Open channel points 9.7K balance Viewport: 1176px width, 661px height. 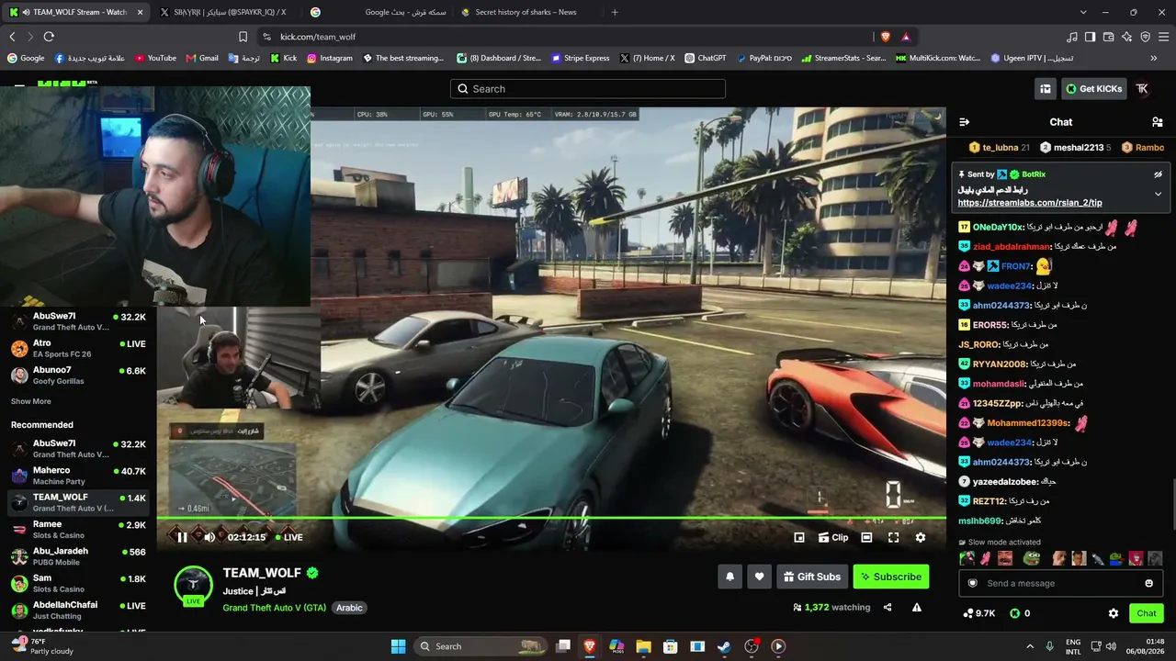[x=978, y=613]
